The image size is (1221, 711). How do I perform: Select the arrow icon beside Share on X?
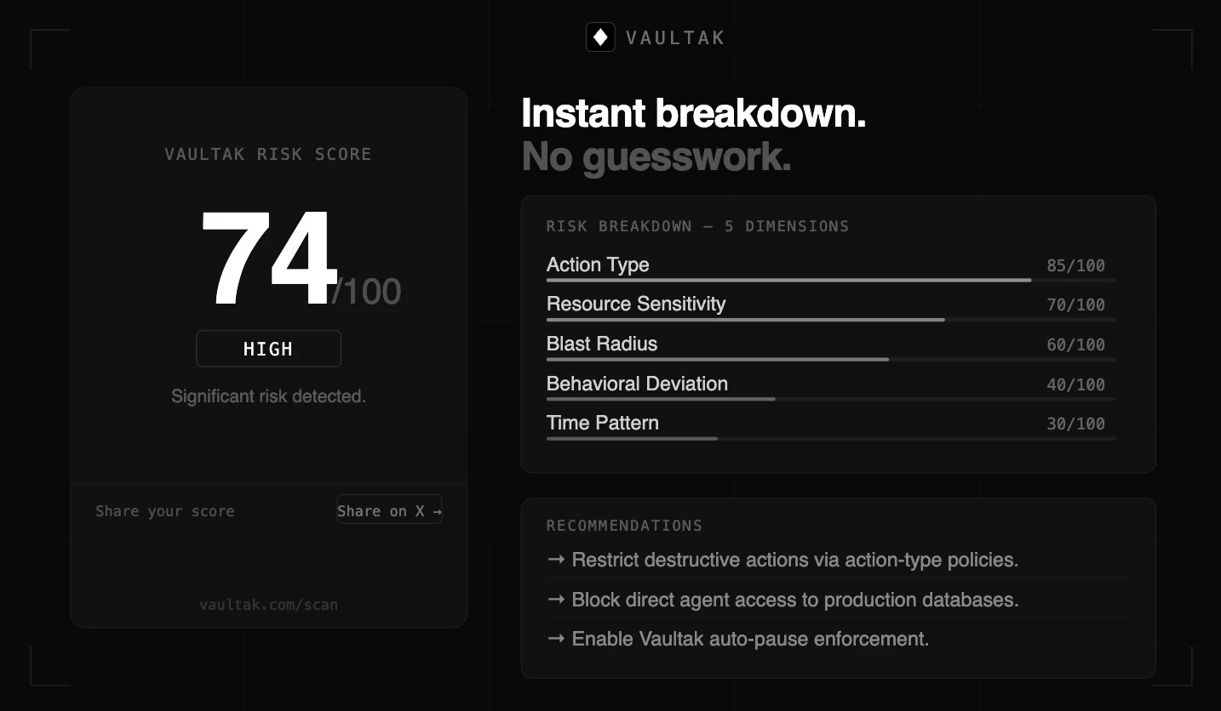click(436, 510)
